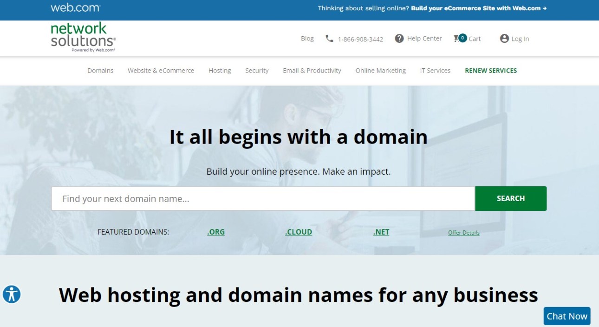Click the domain name search field
This screenshot has width=599, height=327.
(263, 199)
